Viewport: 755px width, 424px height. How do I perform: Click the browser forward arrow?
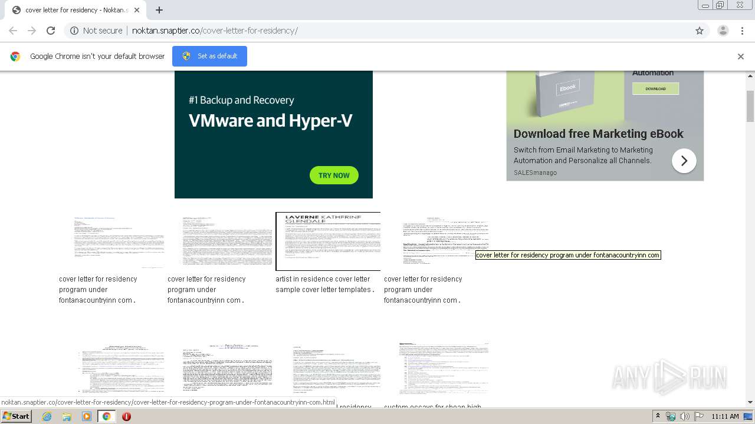pyautogui.click(x=32, y=31)
